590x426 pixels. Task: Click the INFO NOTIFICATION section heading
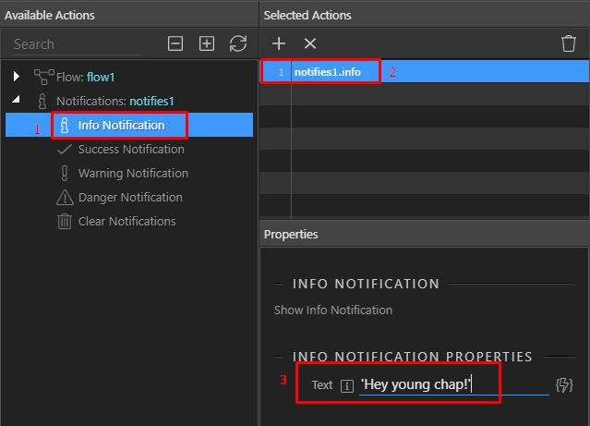coord(366,284)
